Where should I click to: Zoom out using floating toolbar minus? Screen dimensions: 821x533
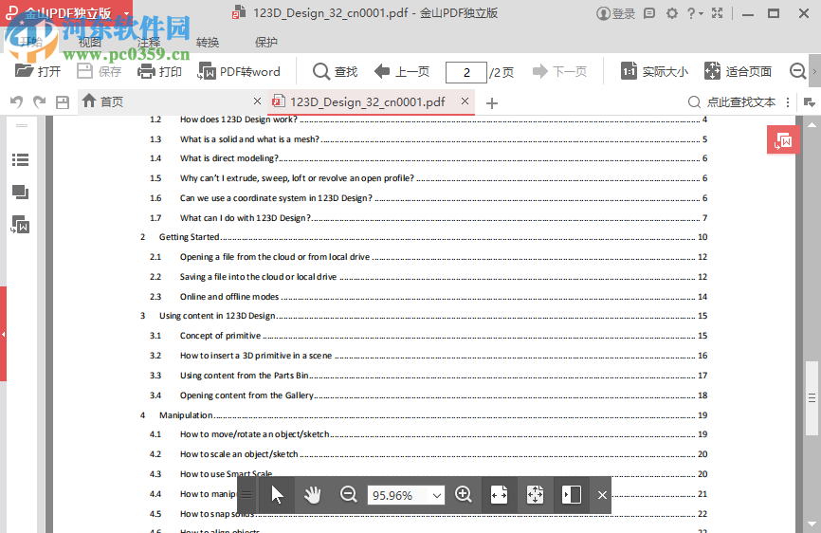[348, 494]
